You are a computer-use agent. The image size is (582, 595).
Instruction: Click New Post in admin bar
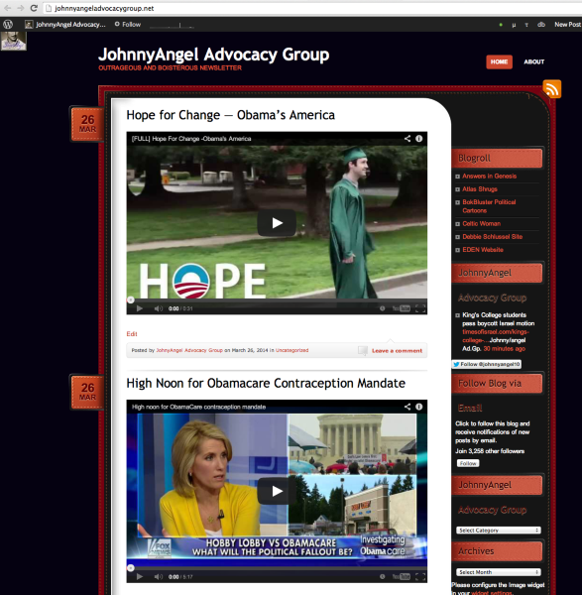click(x=567, y=25)
